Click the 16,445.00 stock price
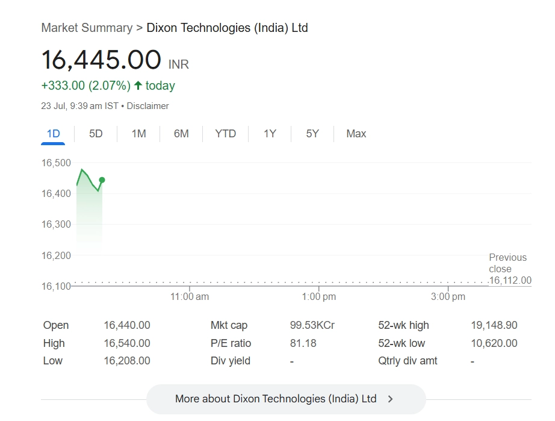Image resolution: width=555 pixels, height=421 pixels. tap(101, 60)
